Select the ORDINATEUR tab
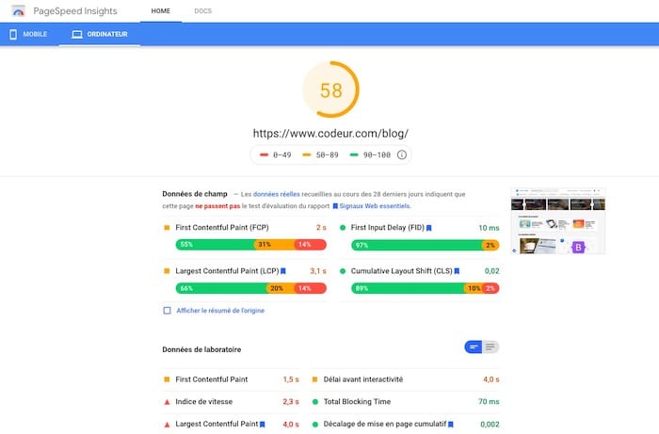The image size is (659, 434). 100,34
